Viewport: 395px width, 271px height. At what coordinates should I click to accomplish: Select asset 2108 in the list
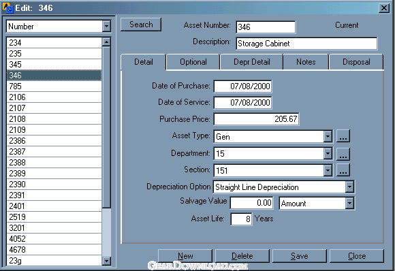tap(54, 119)
